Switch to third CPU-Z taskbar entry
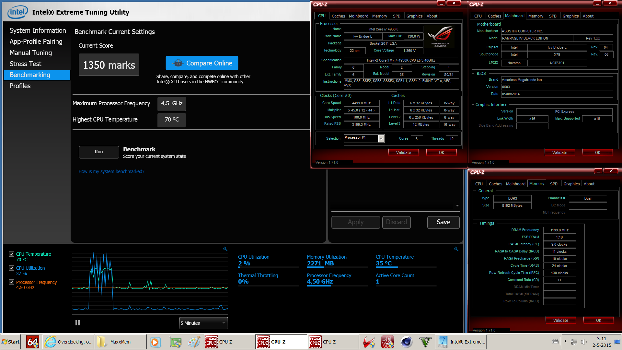 [333, 342]
